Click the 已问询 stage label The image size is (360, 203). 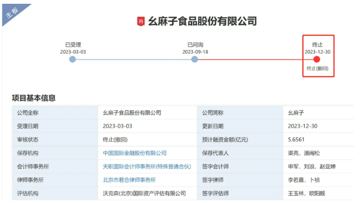[x=196, y=44]
